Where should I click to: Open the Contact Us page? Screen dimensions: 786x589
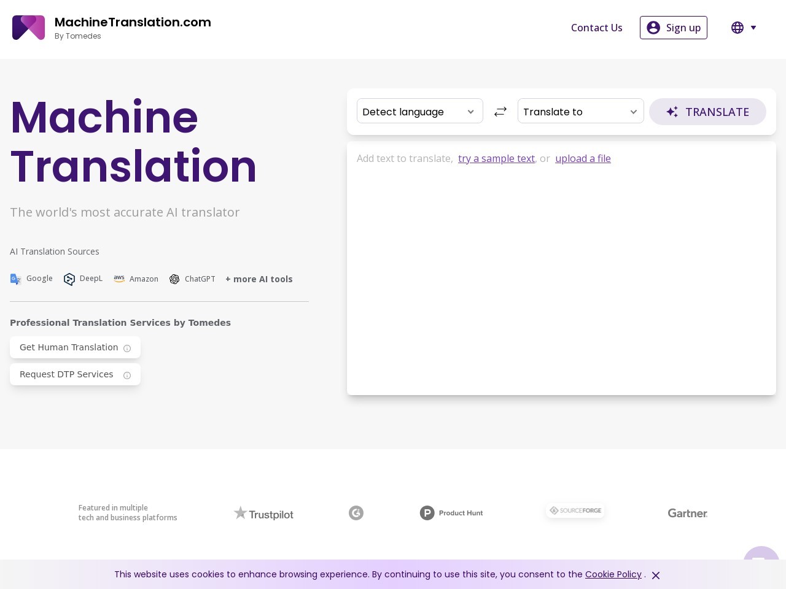pyautogui.click(x=596, y=28)
